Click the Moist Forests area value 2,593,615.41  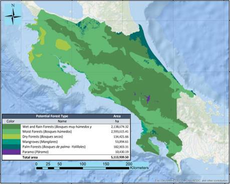click(120, 132)
